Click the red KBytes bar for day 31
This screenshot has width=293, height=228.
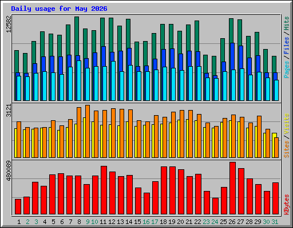coord(275,198)
